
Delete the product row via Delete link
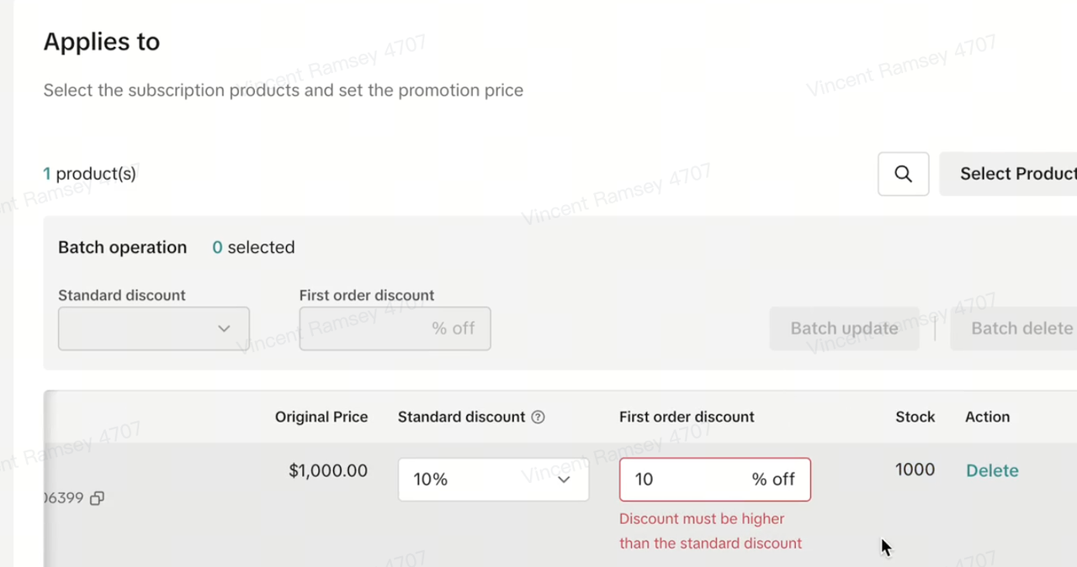coord(991,470)
